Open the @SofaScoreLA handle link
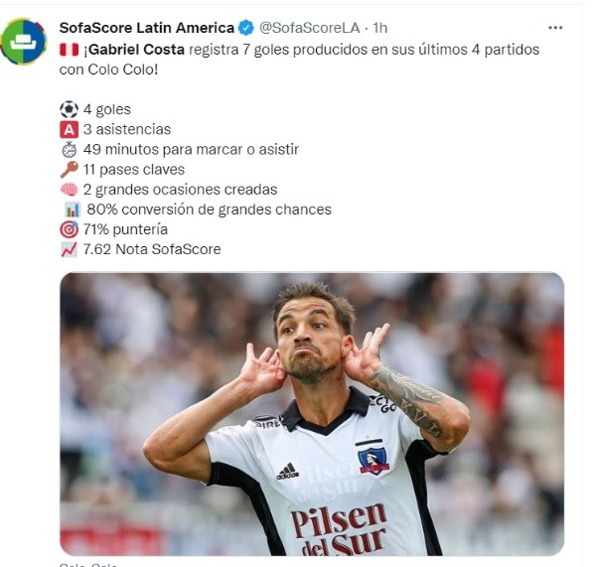596x567 pixels. (x=309, y=28)
